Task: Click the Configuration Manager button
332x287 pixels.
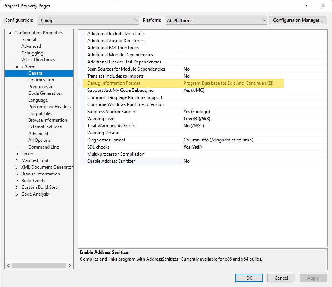Action: [x=298, y=20]
